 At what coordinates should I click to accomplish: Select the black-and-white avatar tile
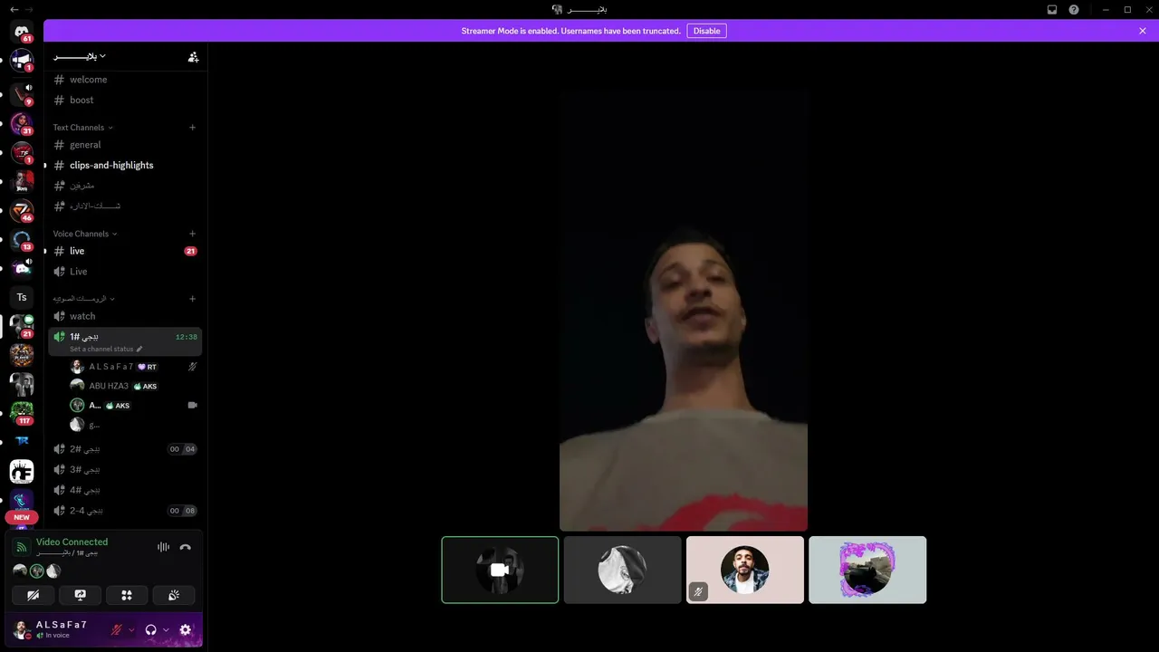click(x=623, y=570)
